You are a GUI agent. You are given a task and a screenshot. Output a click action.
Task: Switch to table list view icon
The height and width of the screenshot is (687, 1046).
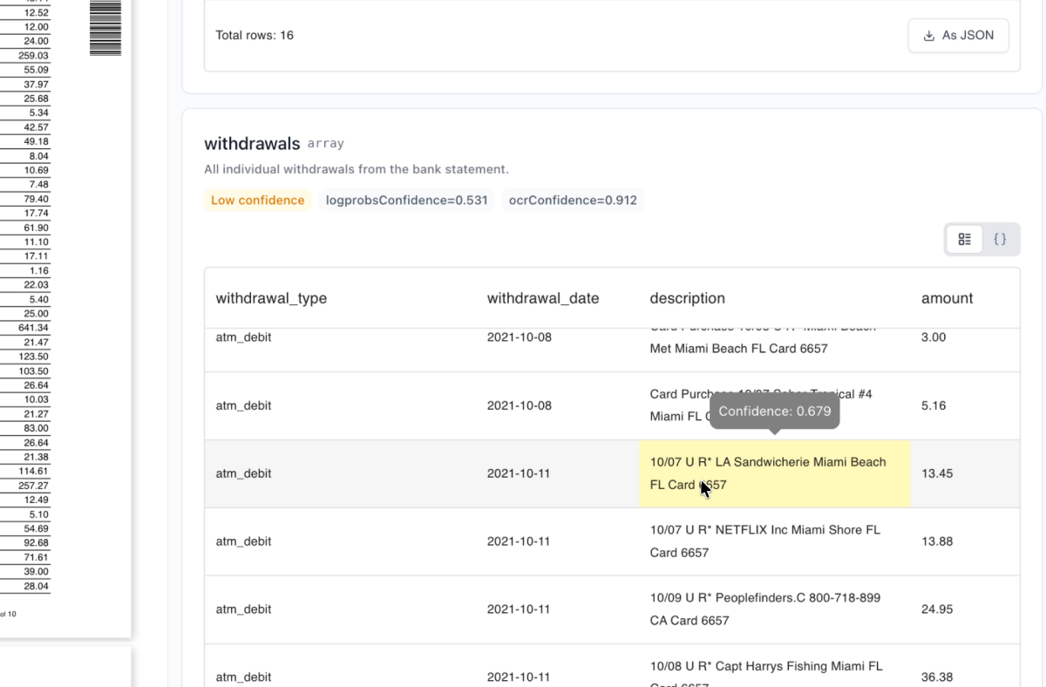(x=965, y=239)
